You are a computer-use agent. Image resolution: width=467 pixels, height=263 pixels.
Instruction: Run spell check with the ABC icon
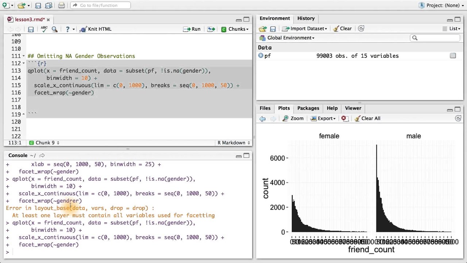[44, 29]
